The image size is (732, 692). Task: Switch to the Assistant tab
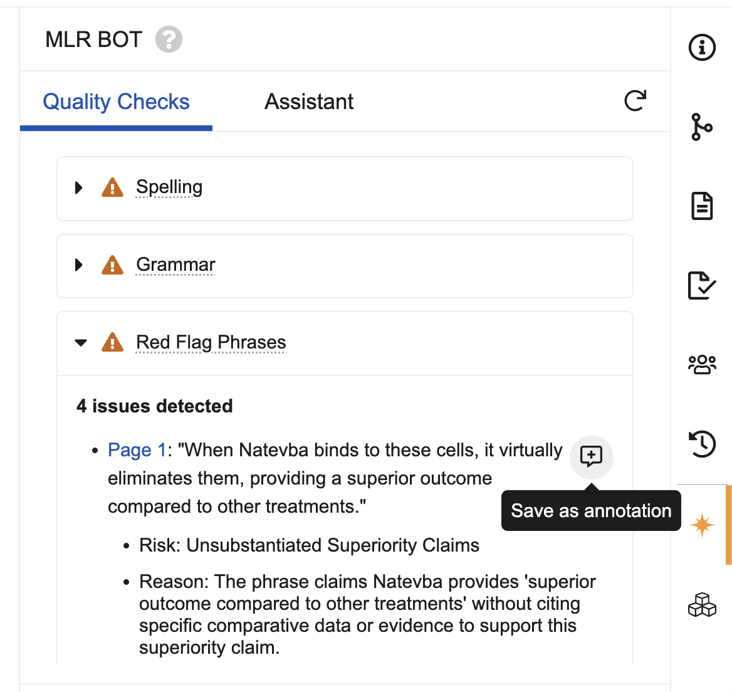[x=309, y=102]
